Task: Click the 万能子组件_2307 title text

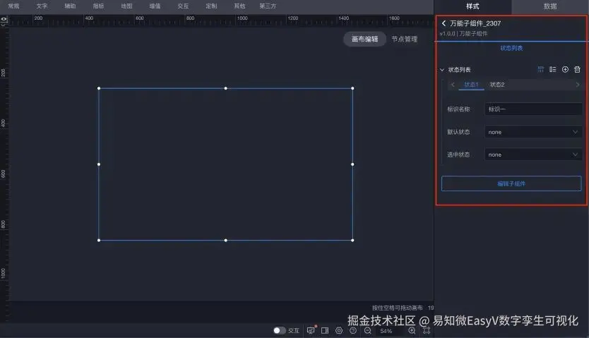Action: (475, 23)
